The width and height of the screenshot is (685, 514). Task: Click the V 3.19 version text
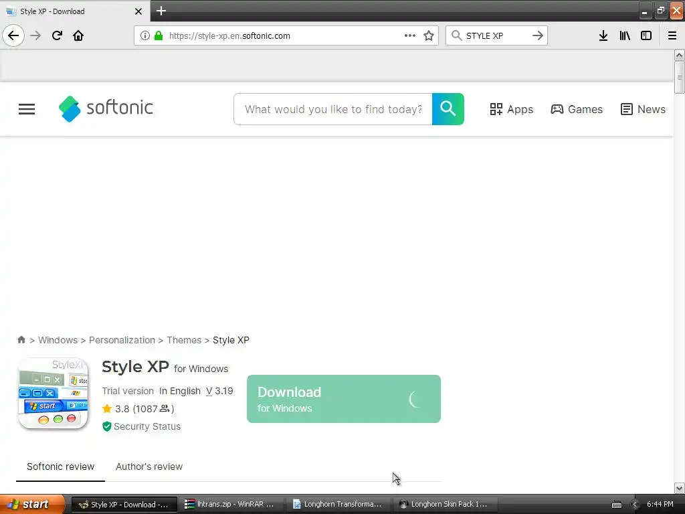(x=219, y=391)
